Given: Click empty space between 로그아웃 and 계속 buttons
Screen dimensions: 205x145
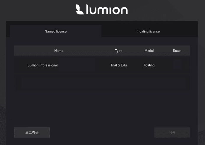Looking at the screenshot, I should (102, 132).
